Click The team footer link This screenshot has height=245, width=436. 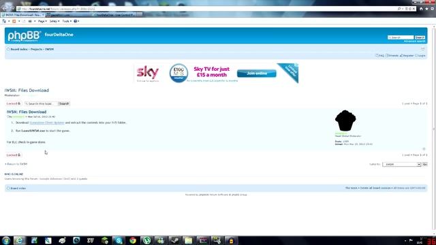(x=352, y=188)
